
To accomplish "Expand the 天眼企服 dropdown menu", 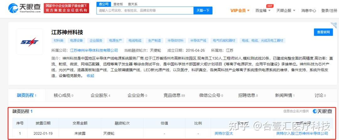I will pos(286,10).
